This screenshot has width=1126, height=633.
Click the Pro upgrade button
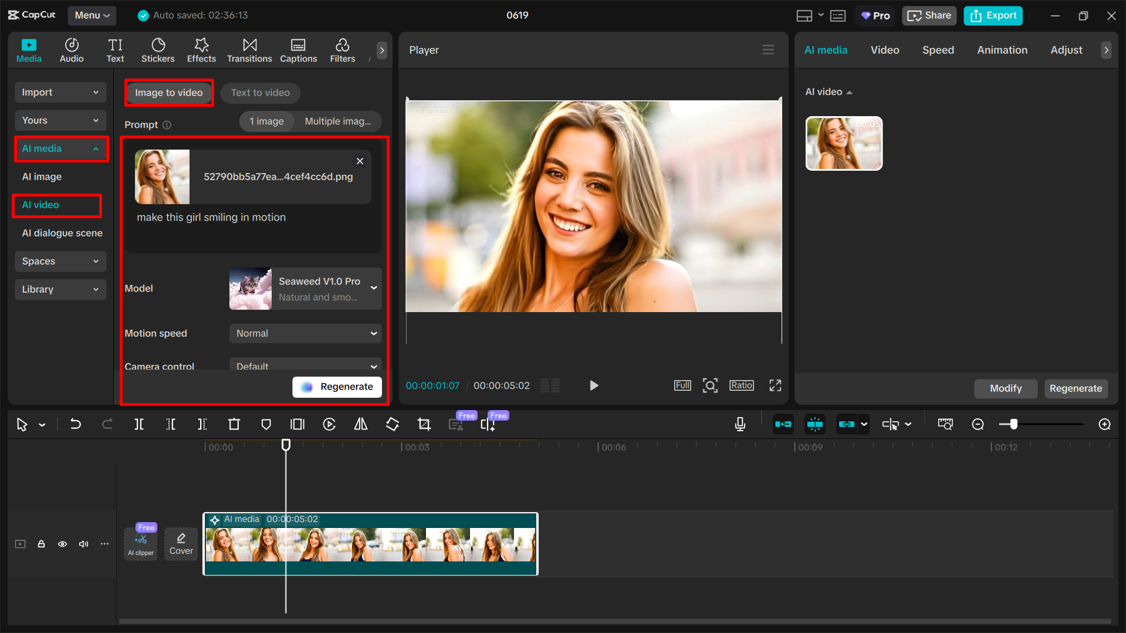pos(875,16)
